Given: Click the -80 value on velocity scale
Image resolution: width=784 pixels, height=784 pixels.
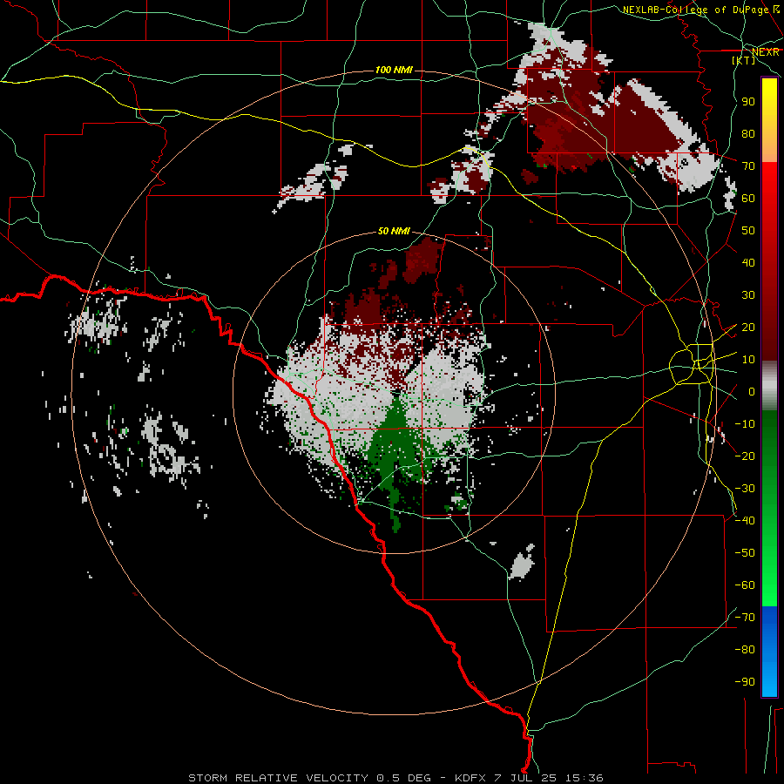Looking at the screenshot, I should pos(745,650).
